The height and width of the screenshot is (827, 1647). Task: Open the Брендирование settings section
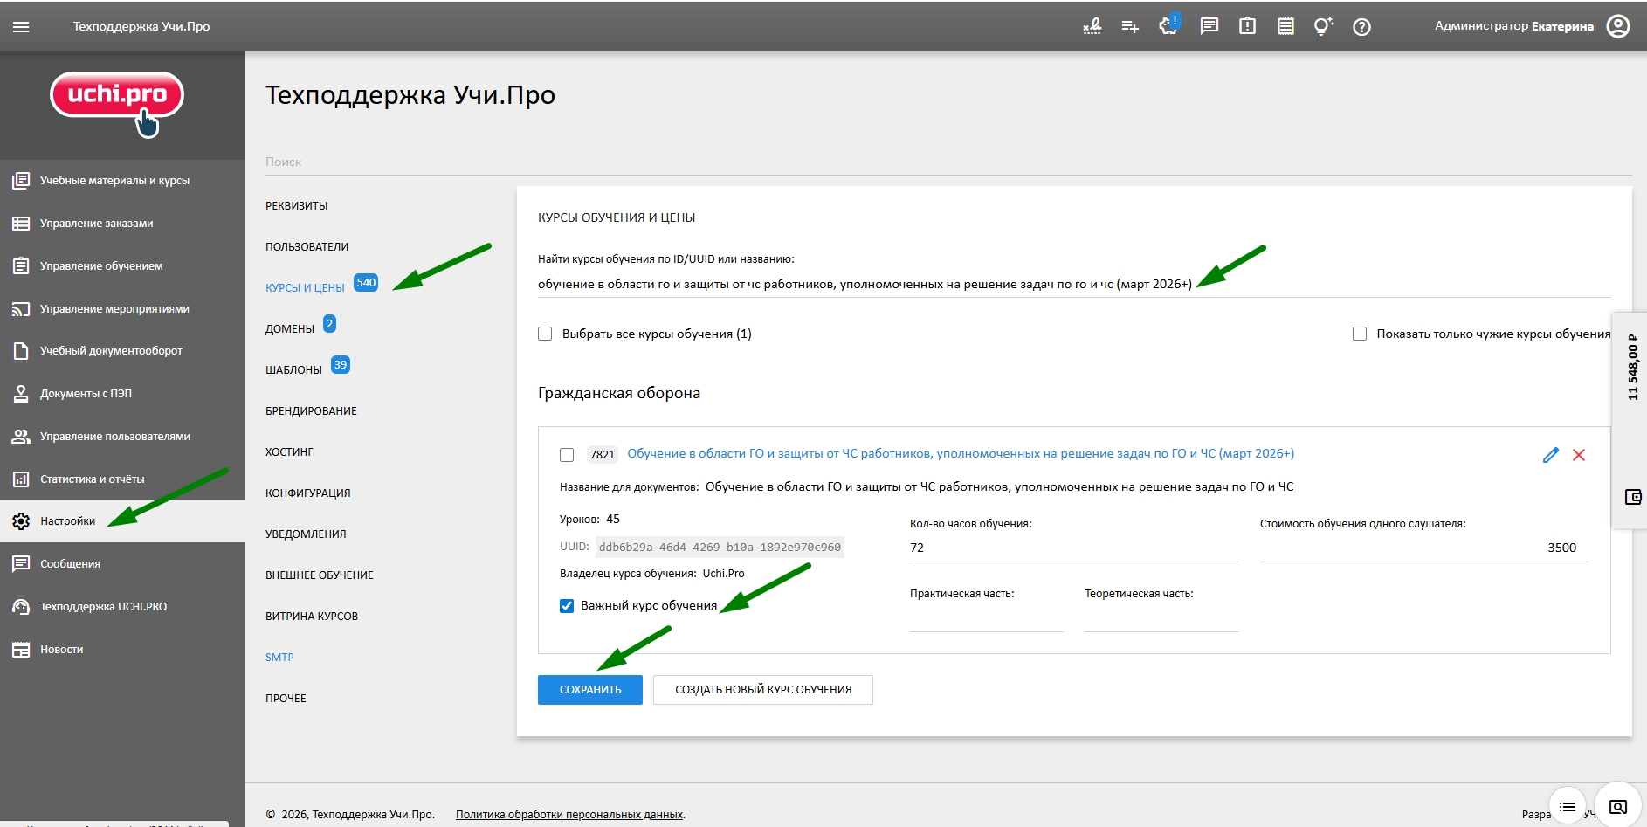tap(311, 411)
